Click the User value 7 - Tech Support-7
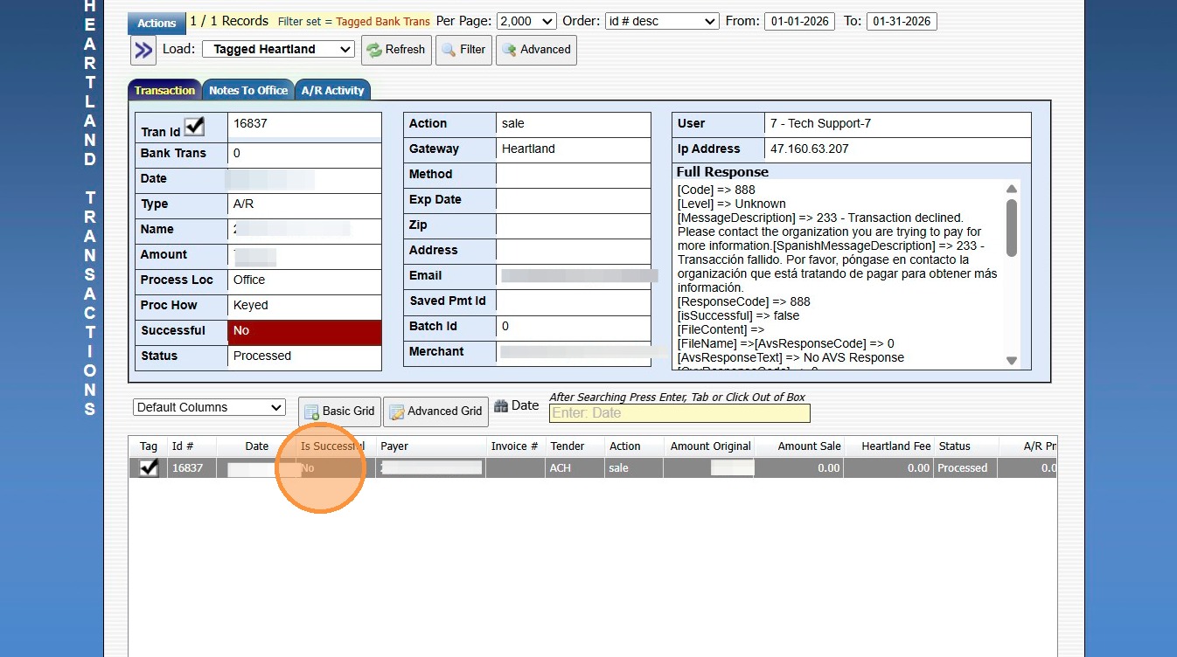 click(820, 123)
